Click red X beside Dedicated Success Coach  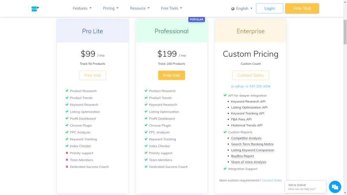(67, 167)
